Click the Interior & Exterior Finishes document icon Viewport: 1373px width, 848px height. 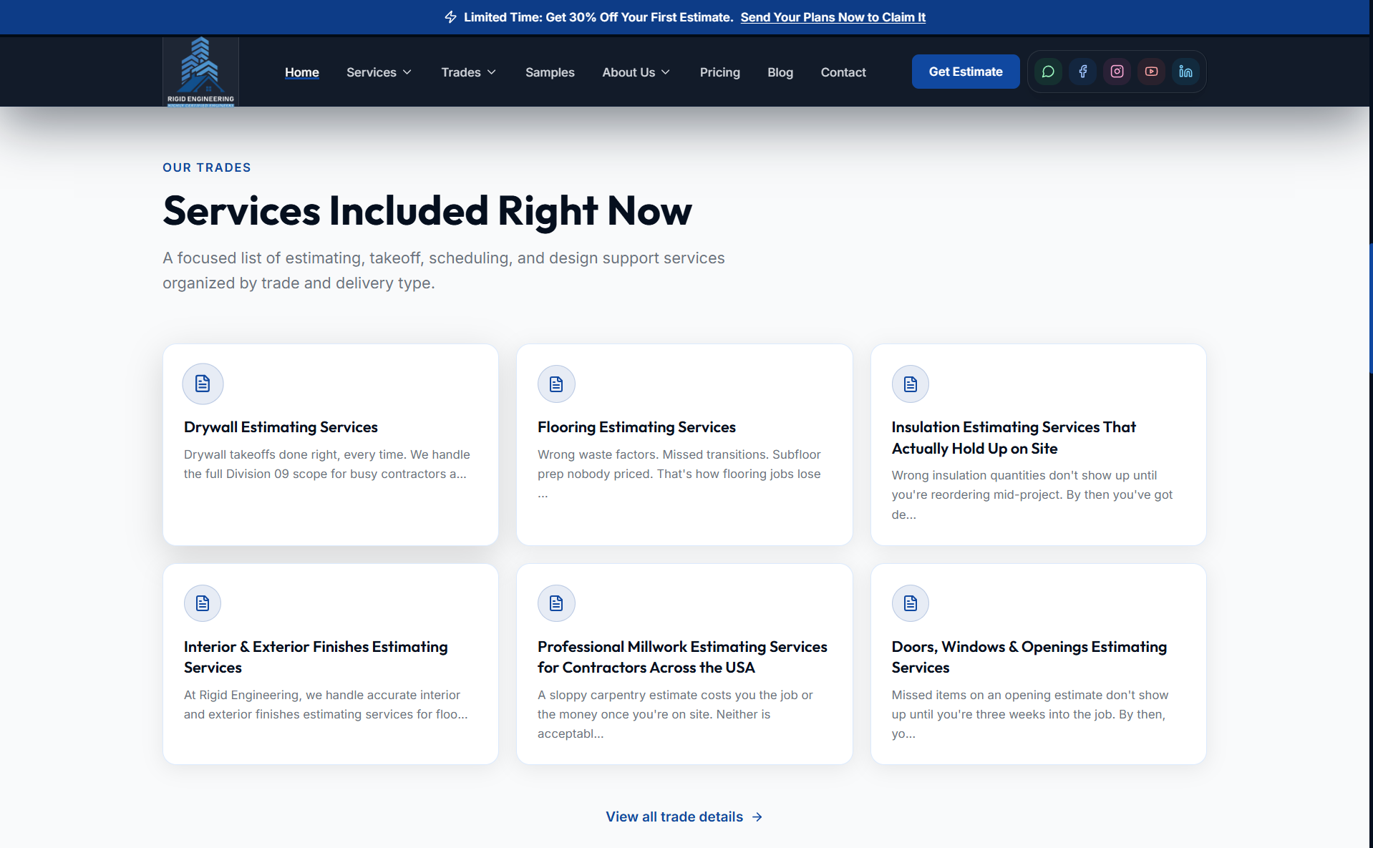(203, 603)
